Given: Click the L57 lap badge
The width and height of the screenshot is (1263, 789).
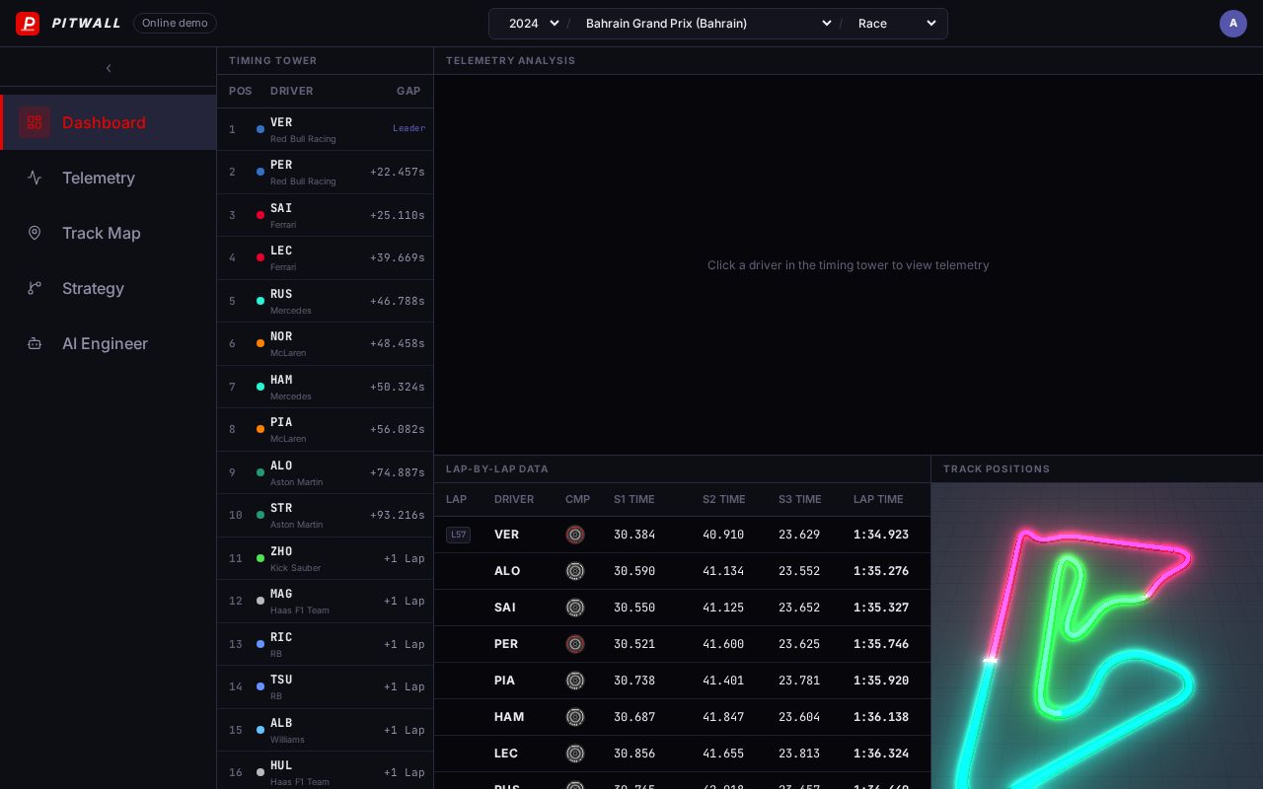Looking at the screenshot, I should pos(458,535).
